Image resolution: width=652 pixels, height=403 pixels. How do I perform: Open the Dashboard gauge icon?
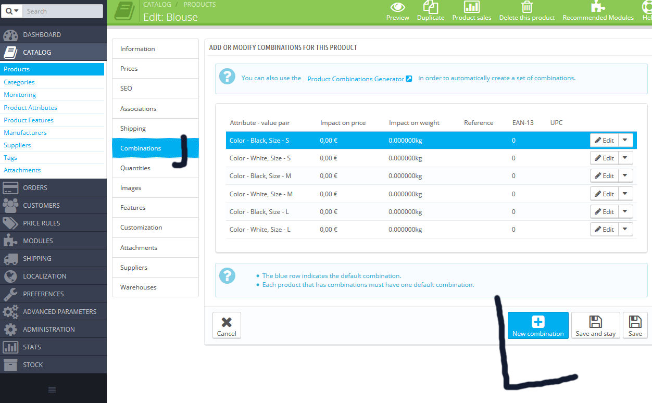click(10, 35)
